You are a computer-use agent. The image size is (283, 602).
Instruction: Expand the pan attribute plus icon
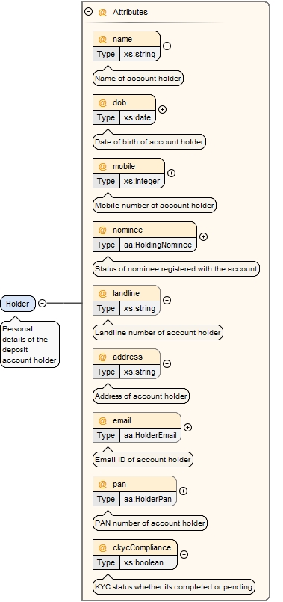[183, 491]
